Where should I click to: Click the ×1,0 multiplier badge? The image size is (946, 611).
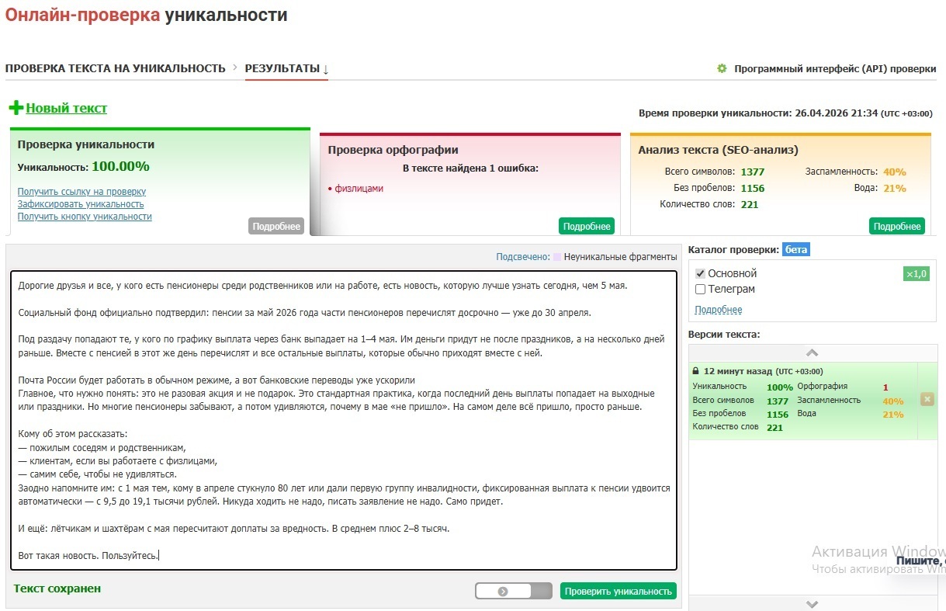tap(917, 274)
